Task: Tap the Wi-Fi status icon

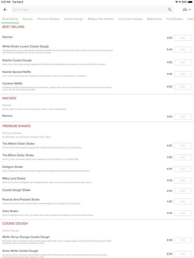Action: 177,2
